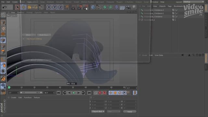Select Polygons mode cube icon
Viewport: 208px width, 117px height.
(3, 52)
